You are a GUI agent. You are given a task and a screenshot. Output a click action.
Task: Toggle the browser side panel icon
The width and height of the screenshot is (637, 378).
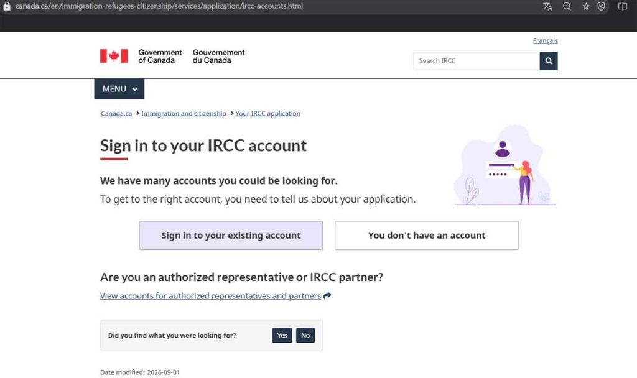tap(622, 6)
